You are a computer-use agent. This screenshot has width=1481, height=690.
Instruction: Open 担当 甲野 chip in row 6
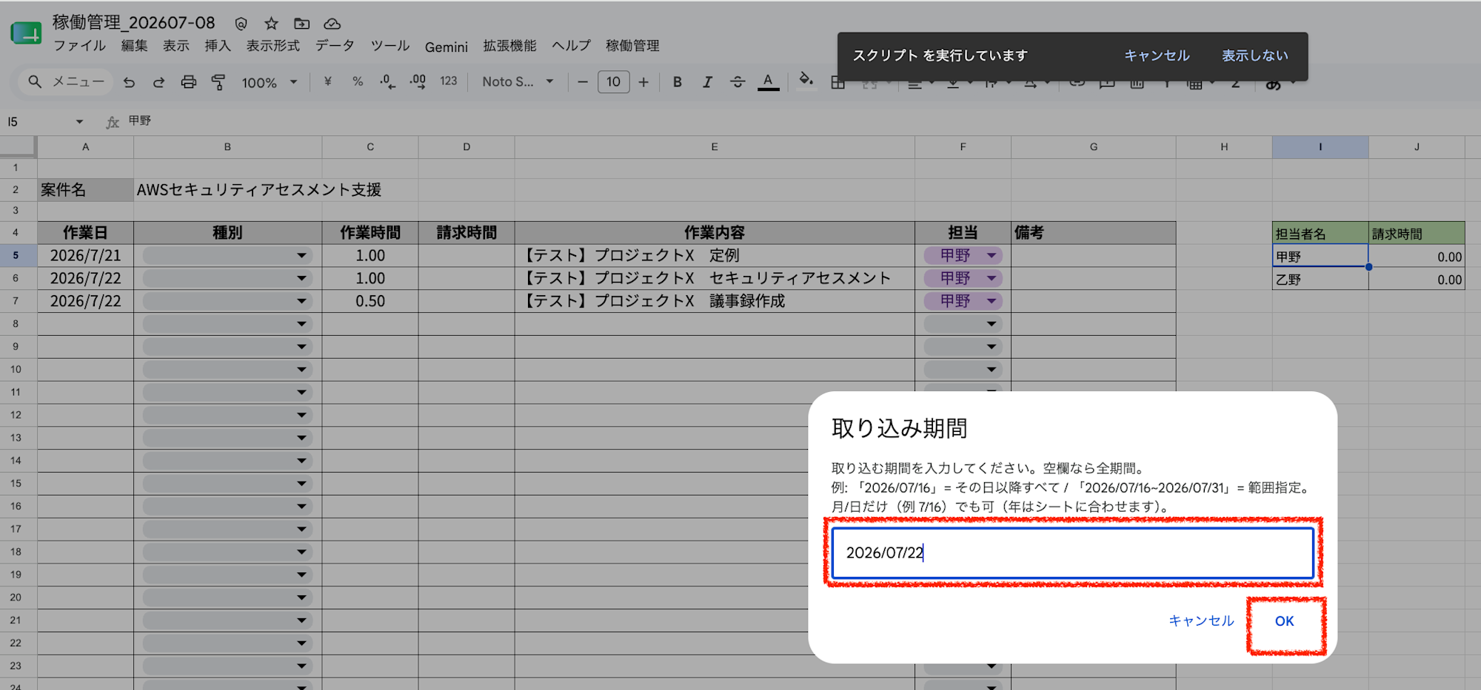pos(963,279)
